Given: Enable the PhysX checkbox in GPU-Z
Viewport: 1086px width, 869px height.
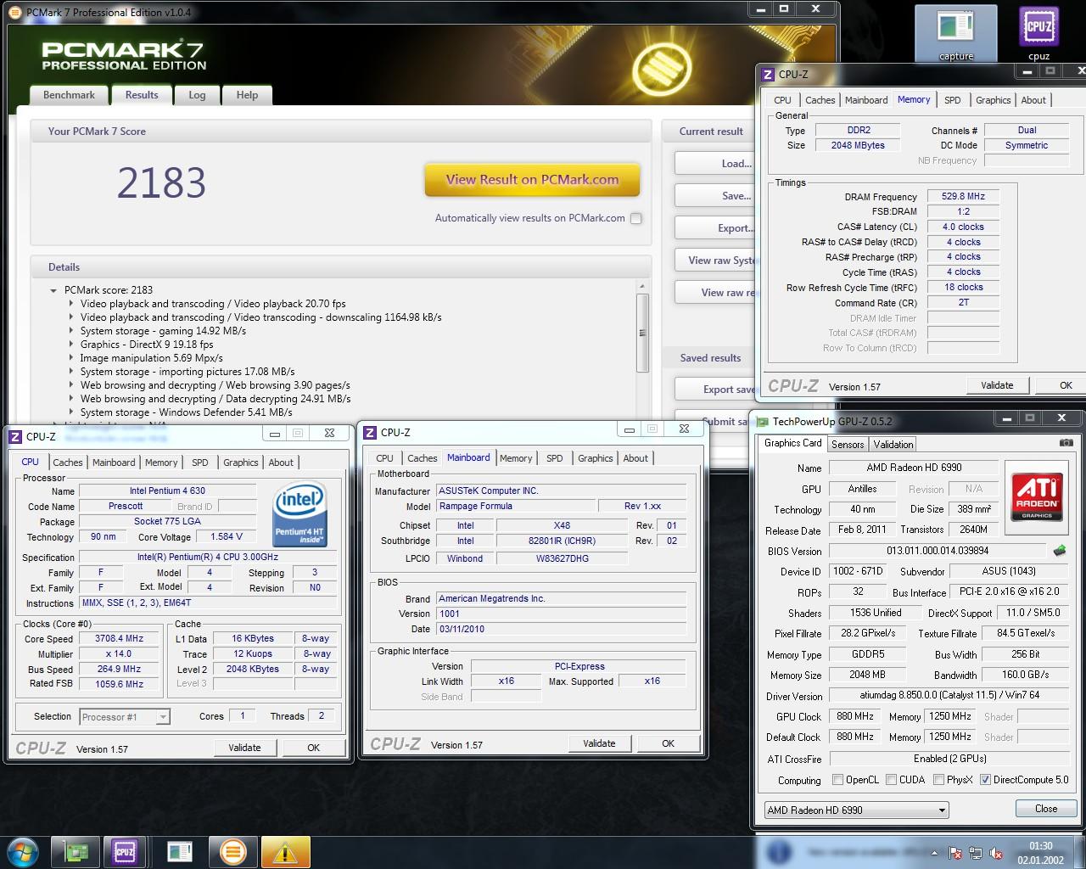Looking at the screenshot, I should [938, 779].
